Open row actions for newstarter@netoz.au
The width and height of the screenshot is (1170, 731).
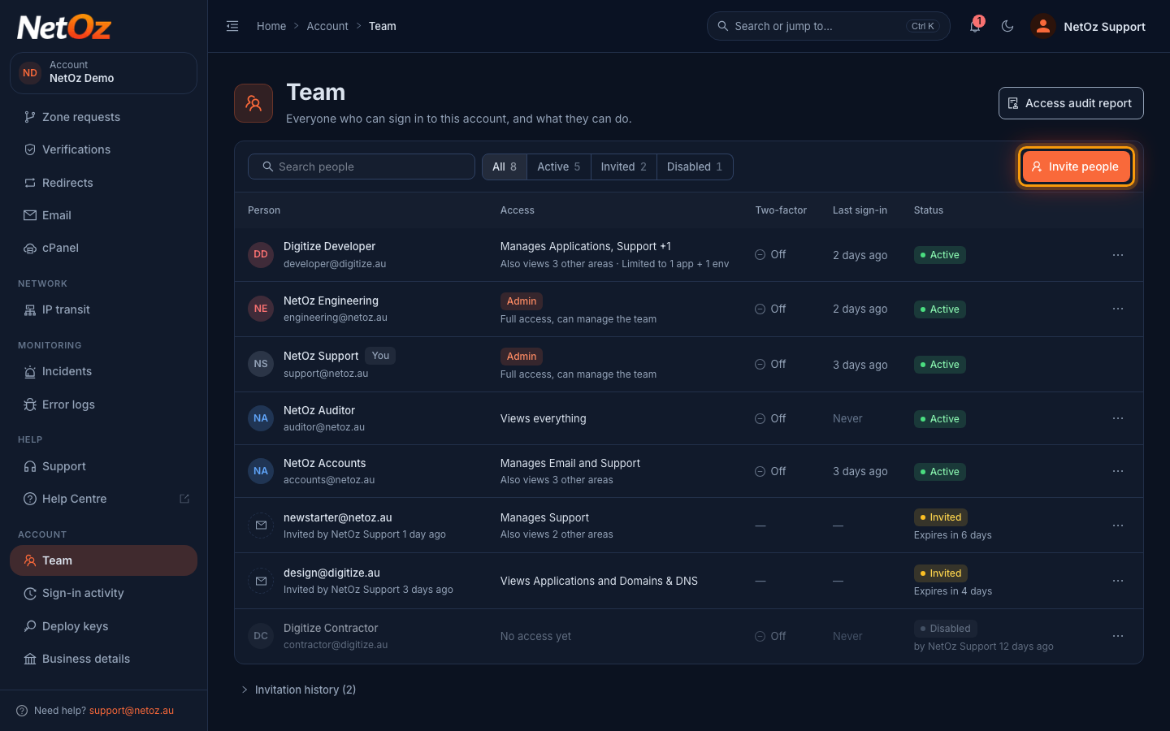(1118, 526)
